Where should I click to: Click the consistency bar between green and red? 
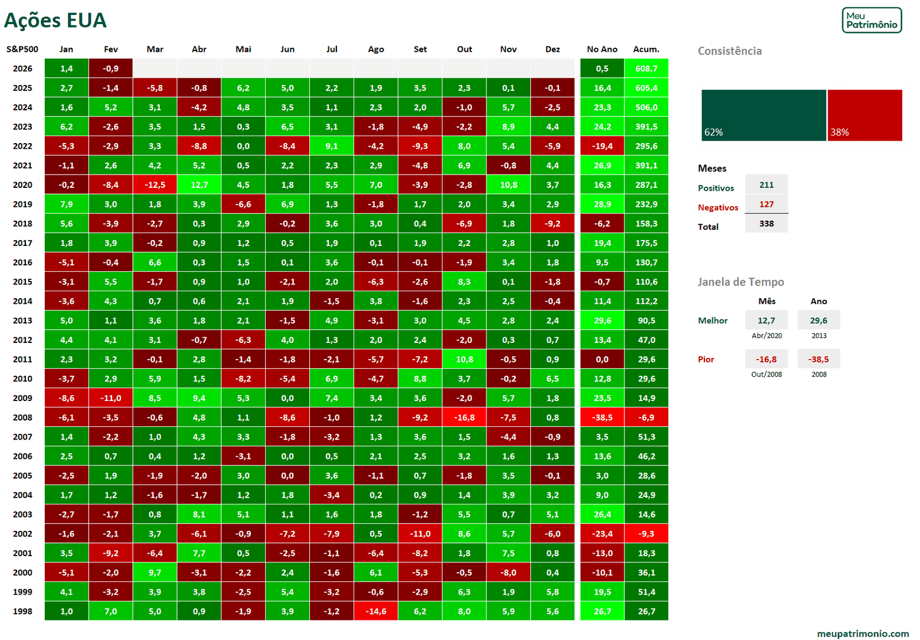click(x=825, y=114)
